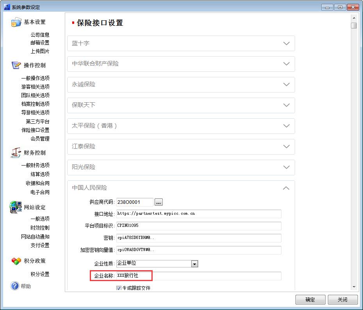Open 保险接口设置 in the sidebar

[35, 130]
